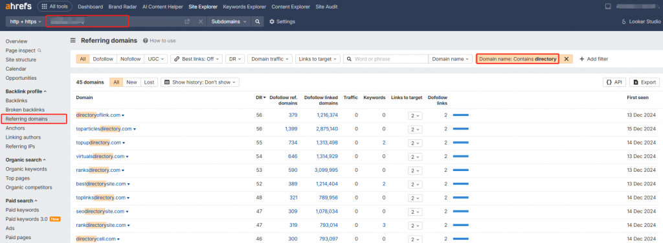Click the dofollow links bar for seodirectorysite.com
The height and width of the screenshot is (243, 663).
(x=461, y=211)
